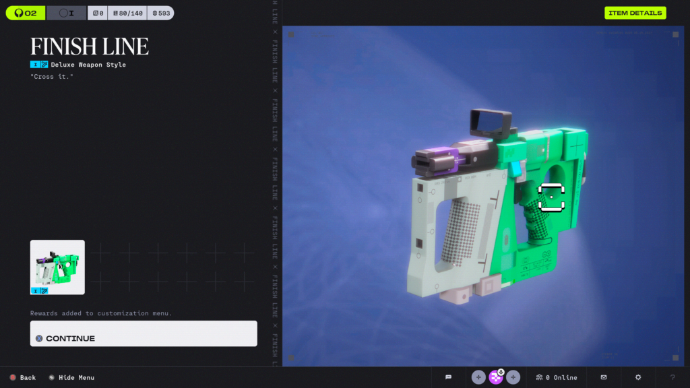Image resolution: width=690 pixels, height=388 pixels.
Task: Add squad member using right plus slot
Action: pyautogui.click(x=513, y=377)
